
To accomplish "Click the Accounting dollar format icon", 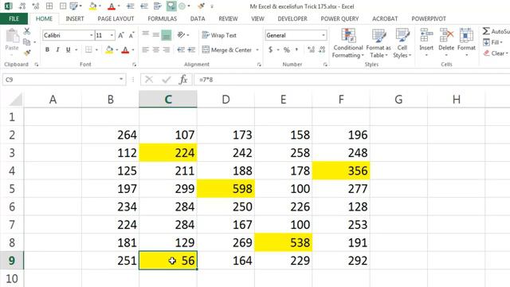I will [270, 49].
